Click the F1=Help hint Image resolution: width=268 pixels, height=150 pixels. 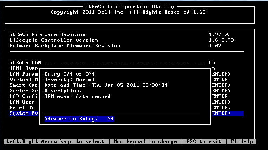pyautogui.click(x=242, y=142)
